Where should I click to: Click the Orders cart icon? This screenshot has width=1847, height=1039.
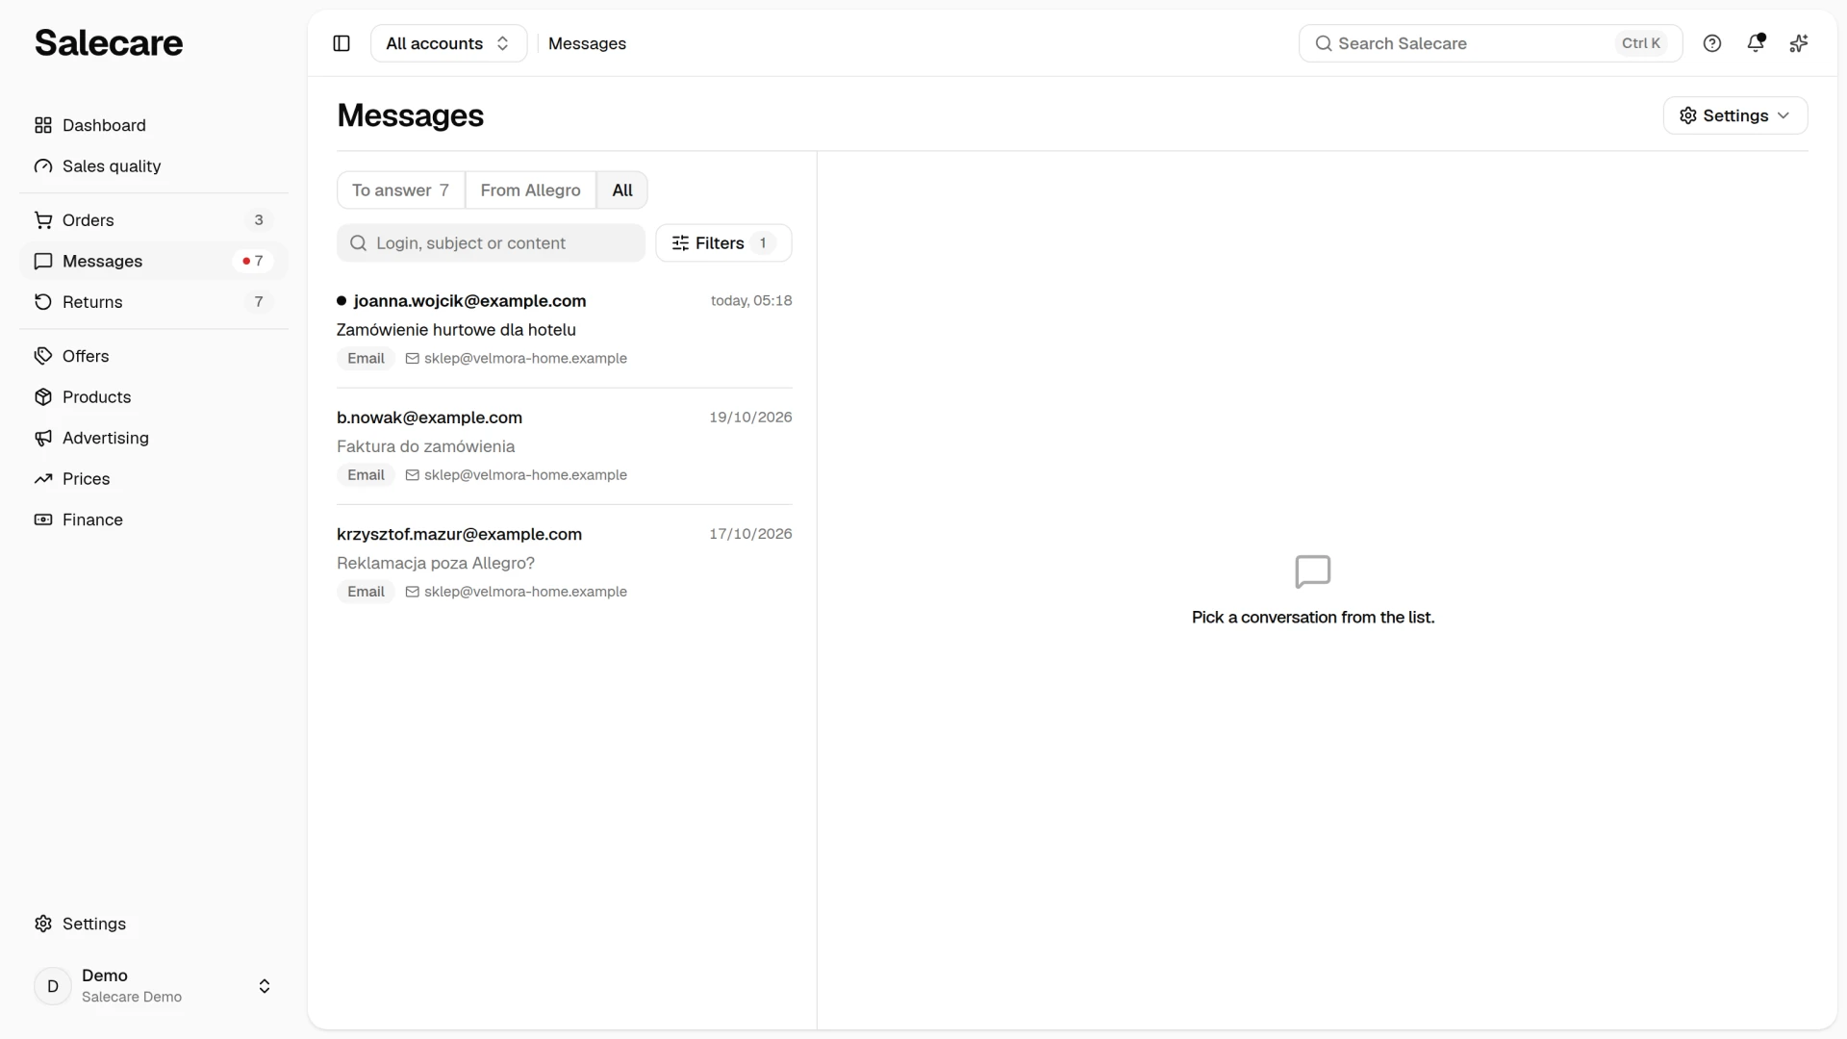point(43,220)
